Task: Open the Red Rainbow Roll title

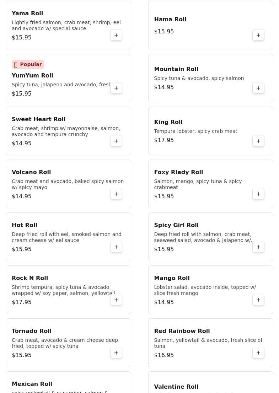Action: tap(182, 331)
